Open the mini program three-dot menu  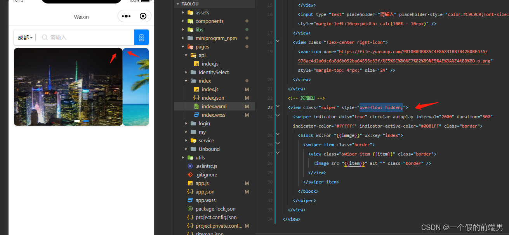pyautogui.click(x=126, y=16)
